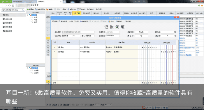Go back with the left arrow
Image resolution: width=204 pixels, height=110 pixels.
pos(2,6)
